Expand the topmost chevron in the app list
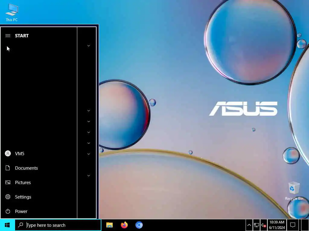The height and width of the screenshot is (231, 309). click(89, 46)
